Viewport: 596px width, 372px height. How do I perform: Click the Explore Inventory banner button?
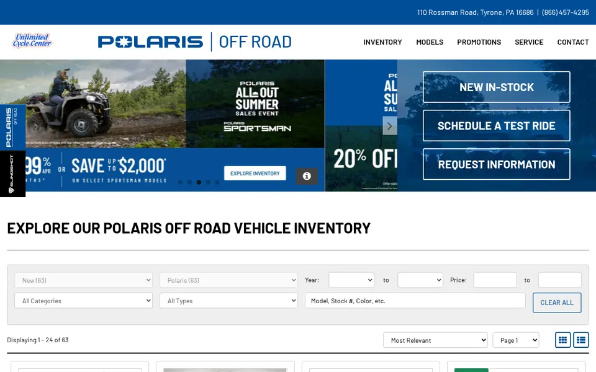click(255, 173)
